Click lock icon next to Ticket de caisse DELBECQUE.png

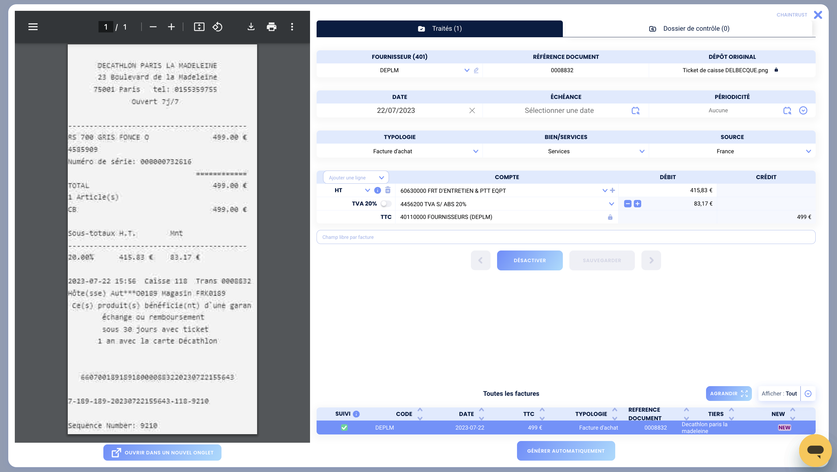pos(776,70)
